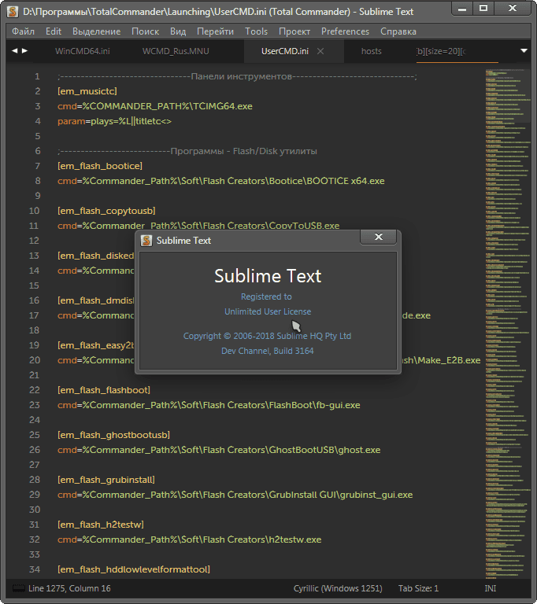Change the Tab Size: 1 setting
This screenshot has height=604, width=537.
pos(418,588)
